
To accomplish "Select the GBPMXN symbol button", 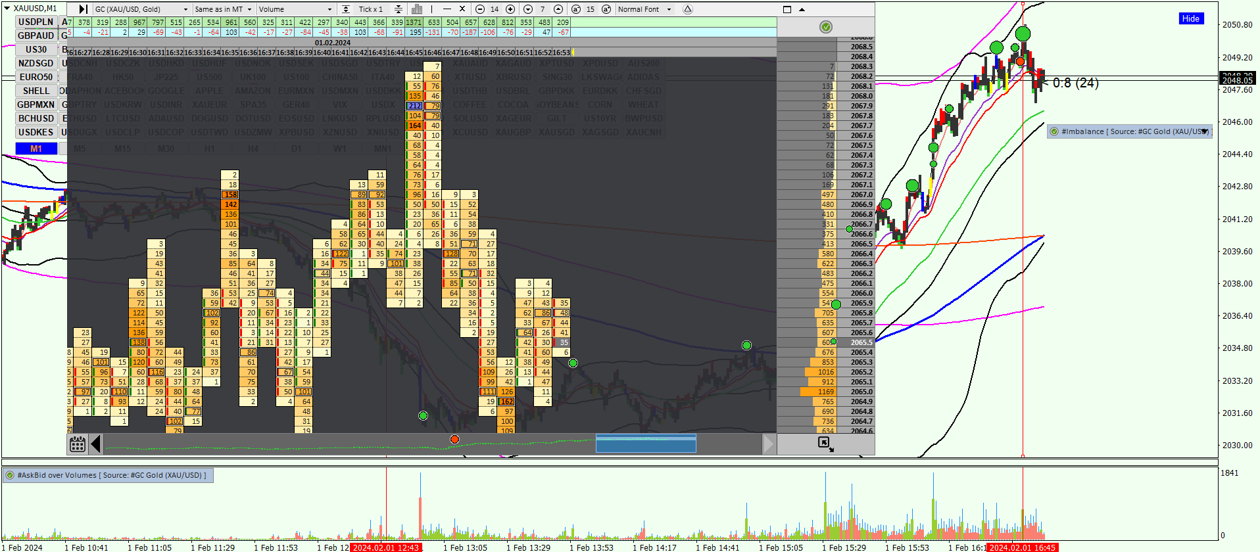I will pyautogui.click(x=36, y=104).
